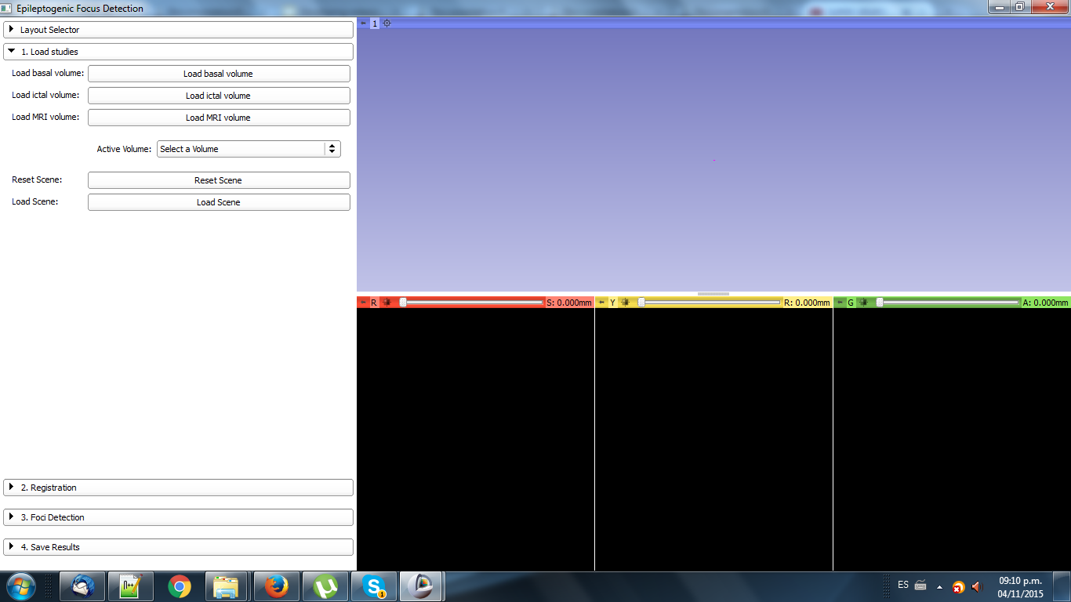Image resolution: width=1071 pixels, height=602 pixels.
Task: Click the Load basal volume button
Action: 219,74
